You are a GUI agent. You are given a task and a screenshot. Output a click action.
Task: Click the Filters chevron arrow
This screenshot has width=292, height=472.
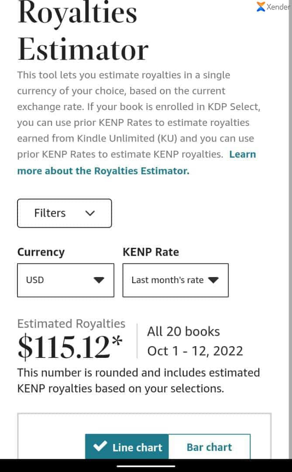coord(90,213)
